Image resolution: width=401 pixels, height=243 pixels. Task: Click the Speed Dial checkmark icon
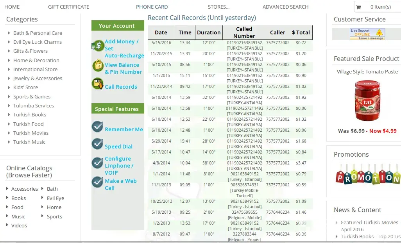coord(97,144)
